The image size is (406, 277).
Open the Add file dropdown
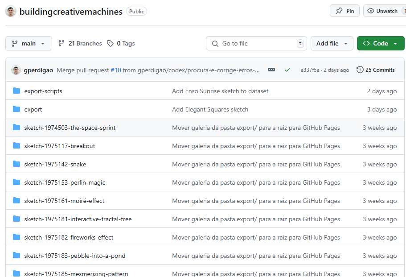(332, 43)
